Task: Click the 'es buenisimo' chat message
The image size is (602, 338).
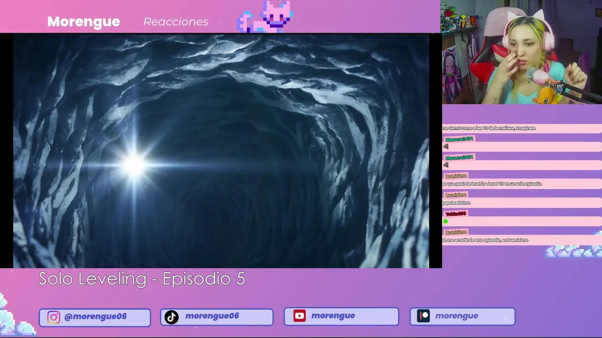Action: coord(485,240)
